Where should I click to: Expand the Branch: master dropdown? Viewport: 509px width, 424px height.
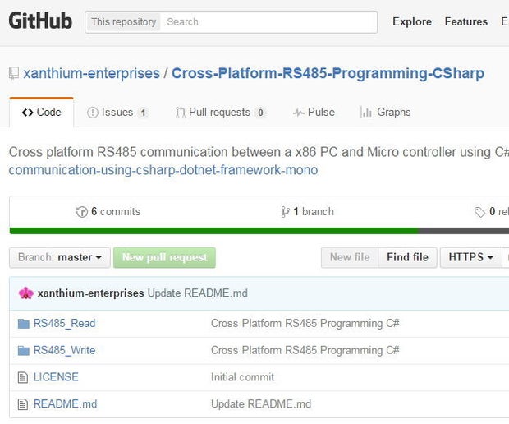(x=60, y=258)
